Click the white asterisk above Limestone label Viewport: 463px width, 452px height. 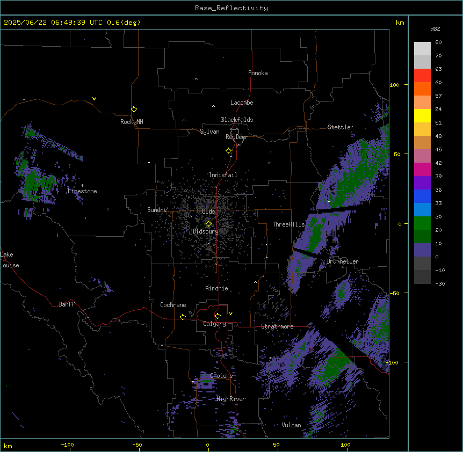(82, 186)
